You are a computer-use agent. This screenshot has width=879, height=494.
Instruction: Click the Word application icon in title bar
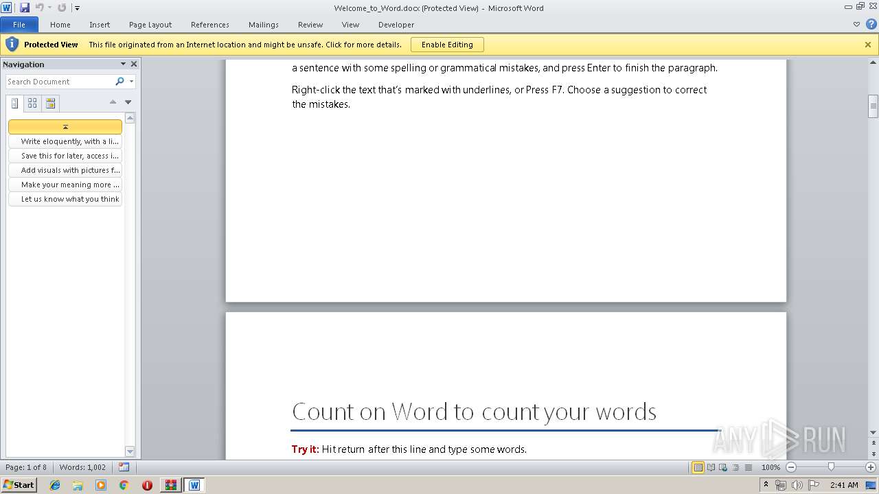click(x=6, y=8)
